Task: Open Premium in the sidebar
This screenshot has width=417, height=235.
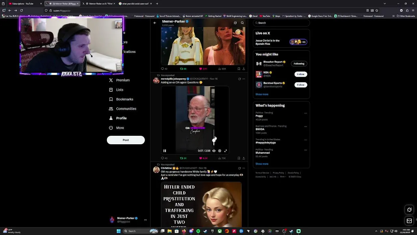Action: (120, 80)
